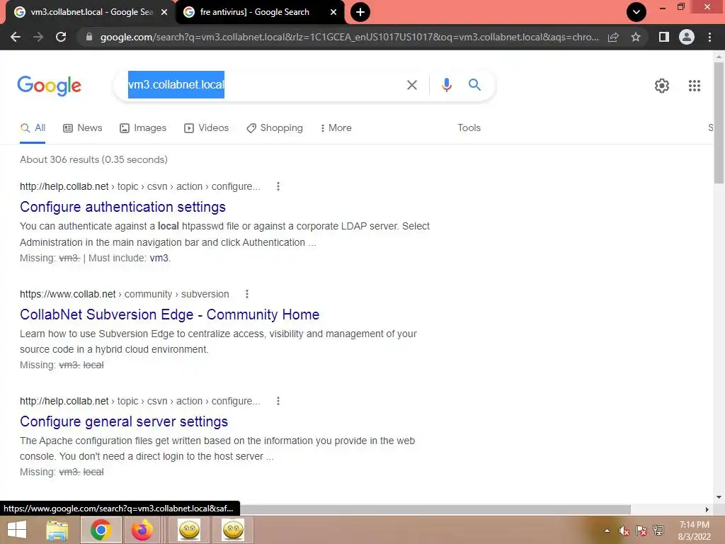
Task: Open the tab search dropdown arrow
Action: (x=636, y=12)
